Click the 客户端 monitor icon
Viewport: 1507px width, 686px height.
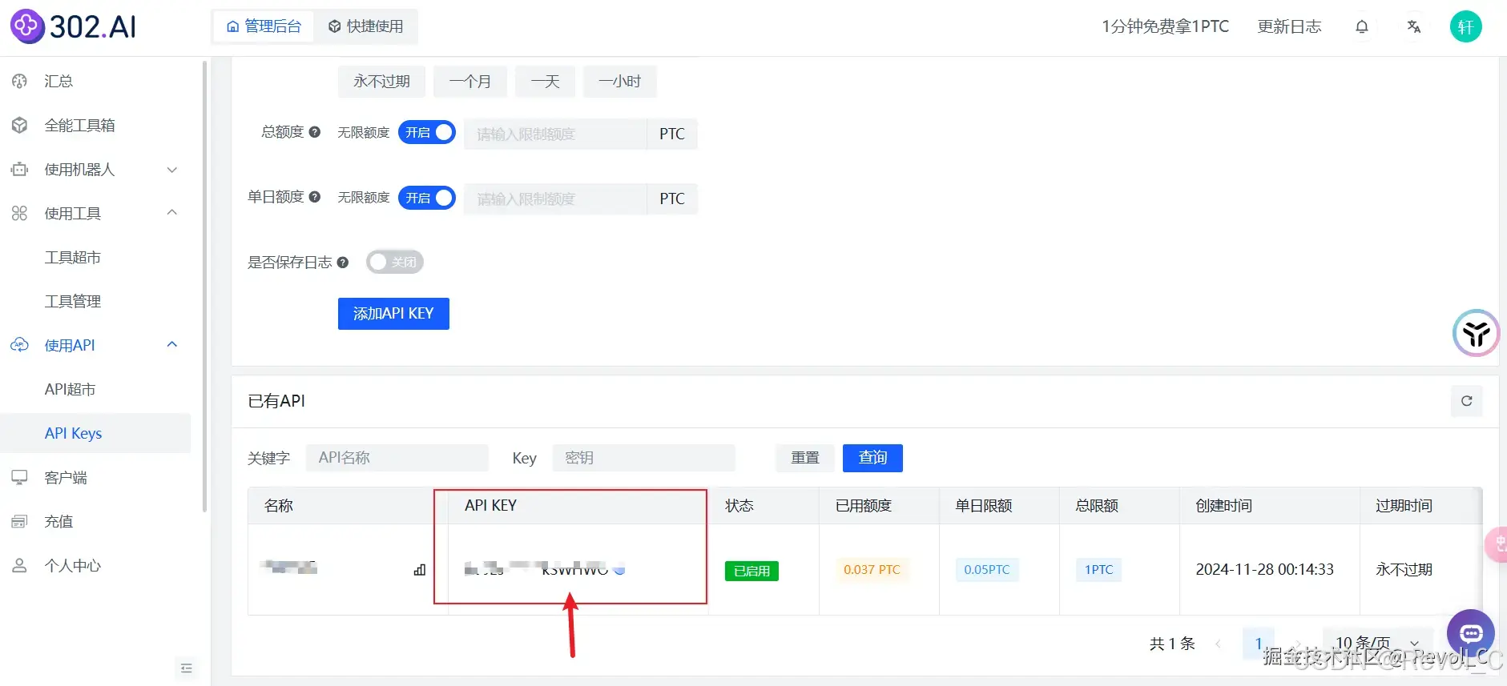[x=20, y=477]
